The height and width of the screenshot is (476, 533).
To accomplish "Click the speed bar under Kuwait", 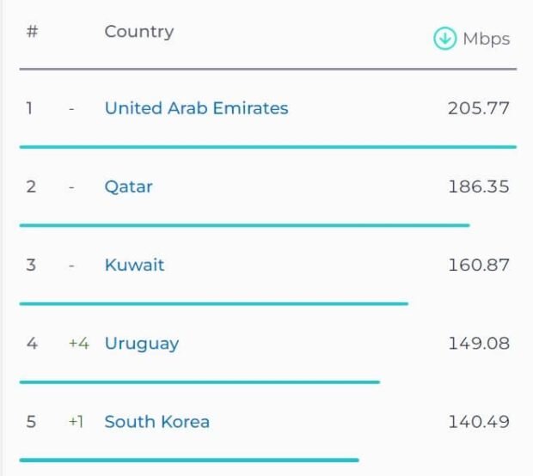I will click(x=213, y=303).
